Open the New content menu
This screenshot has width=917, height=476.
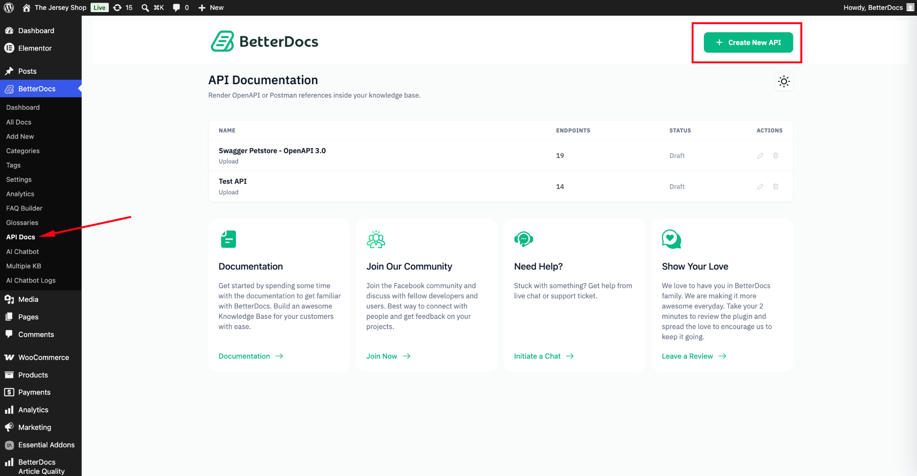tap(211, 8)
